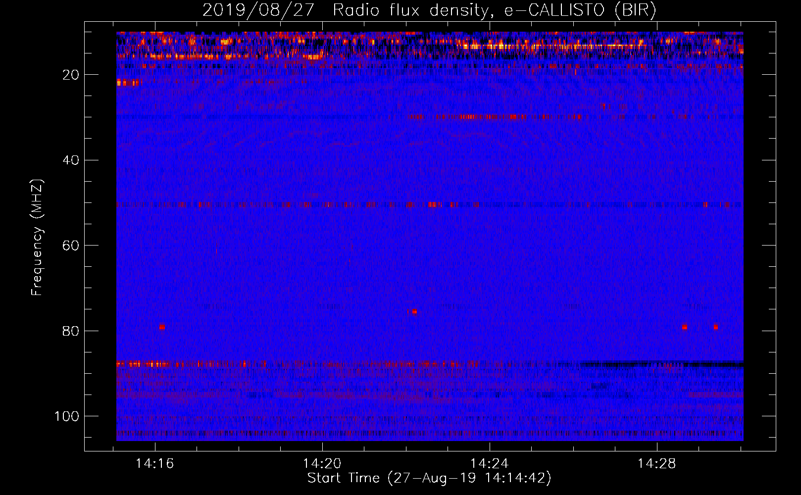The image size is (801, 495).
Task: Click the plot title 'Radio flux density, e-CALLISTO (BIR)'
Action: pyautogui.click(x=495, y=10)
